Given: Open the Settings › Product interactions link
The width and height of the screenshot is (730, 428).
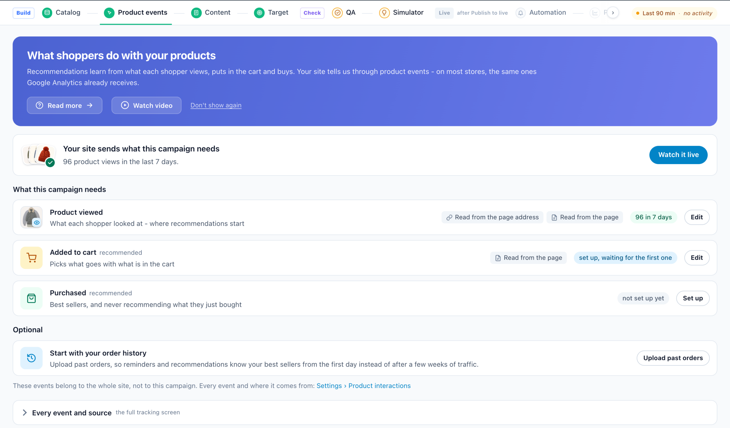Looking at the screenshot, I should pyautogui.click(x=364, y=386).
